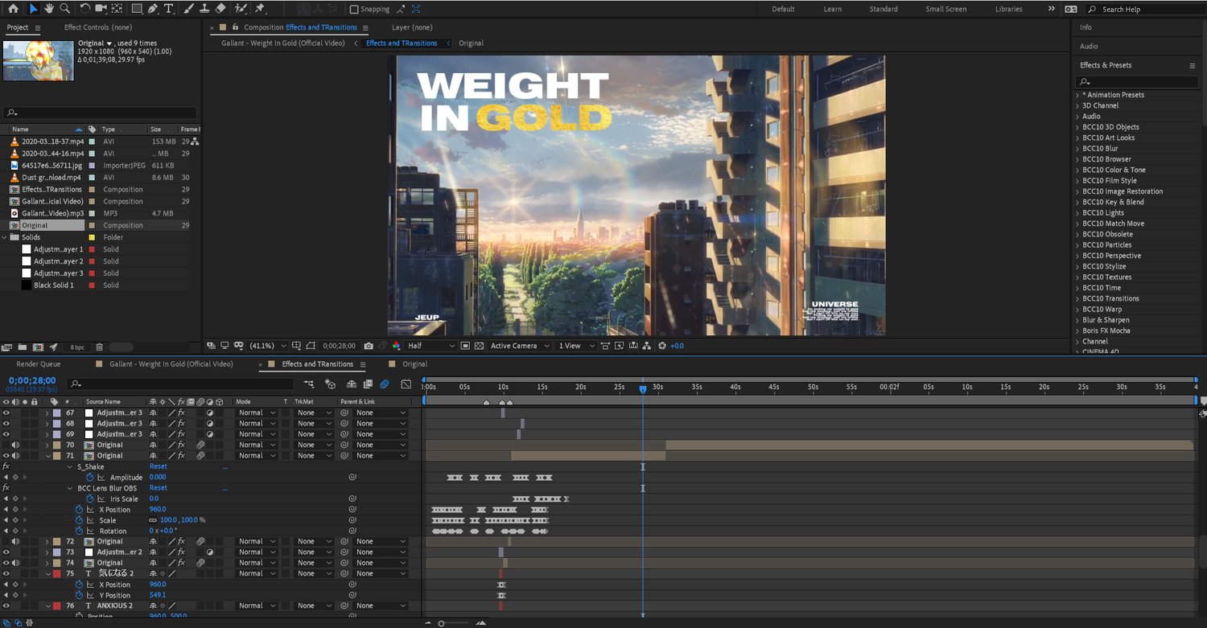Open the Effect Controls tab
Viewport: 1207px width, 628px height.
click(98, 27)
